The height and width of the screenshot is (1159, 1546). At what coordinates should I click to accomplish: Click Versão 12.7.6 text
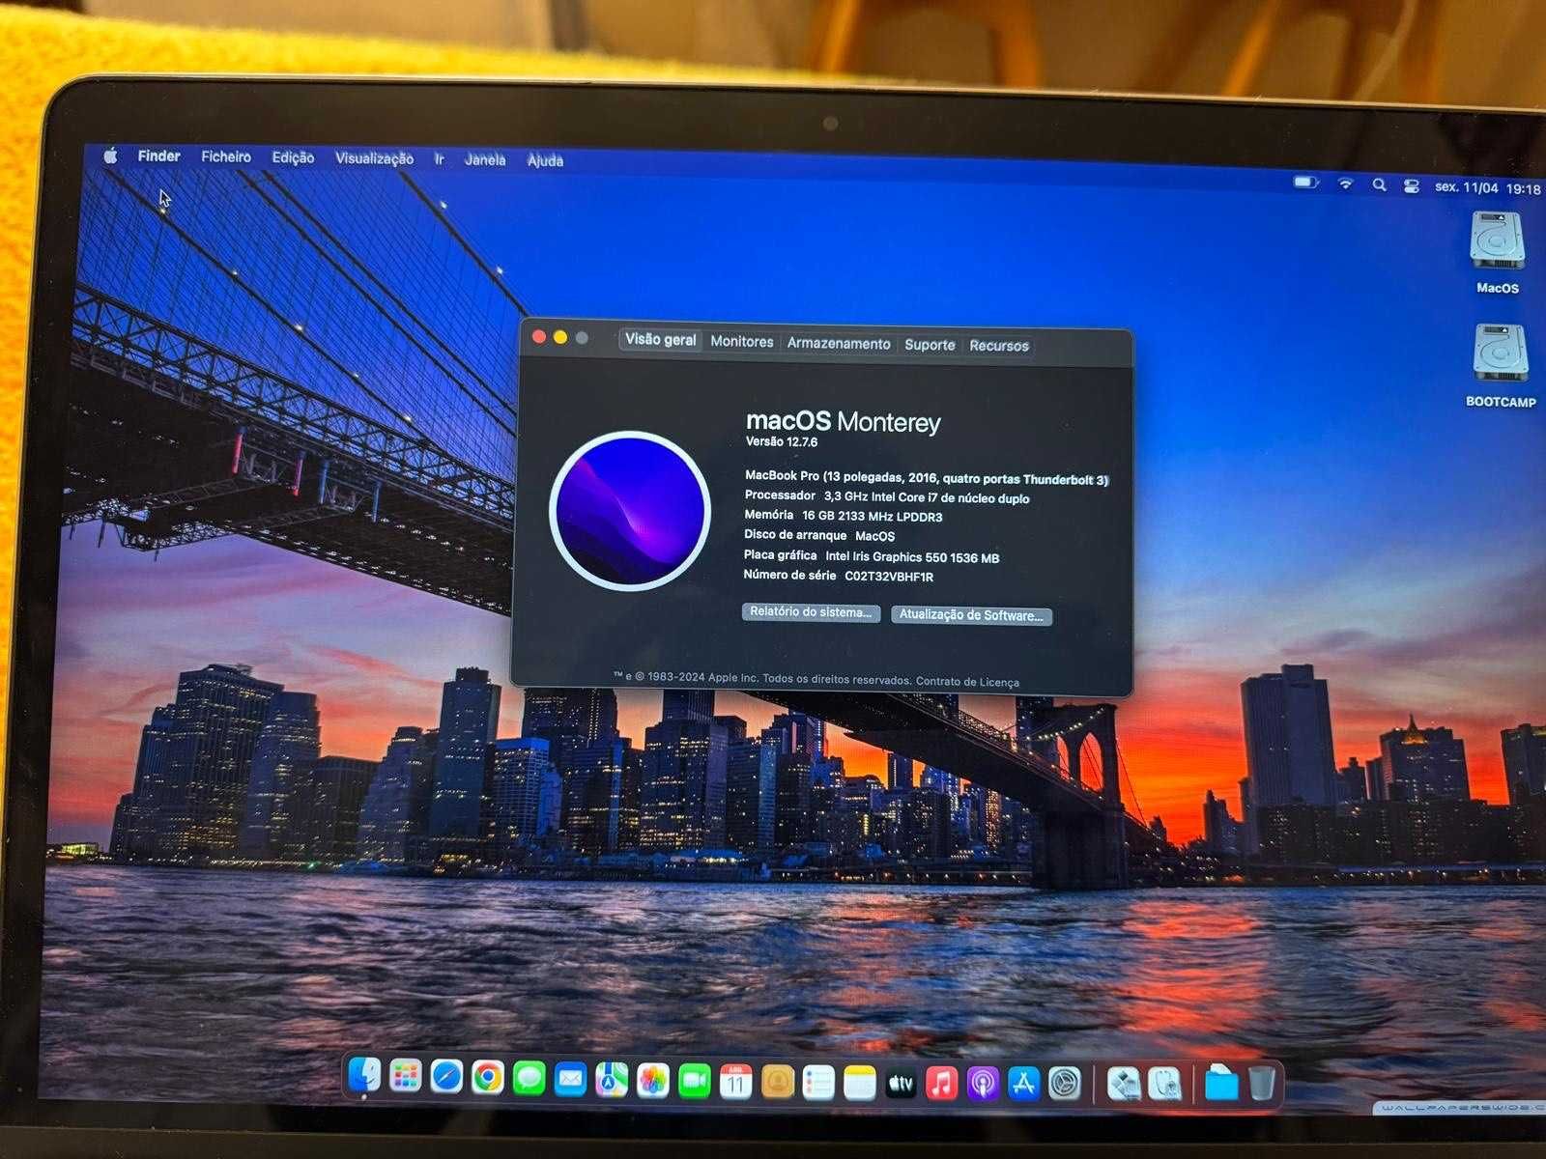[782, 441]
